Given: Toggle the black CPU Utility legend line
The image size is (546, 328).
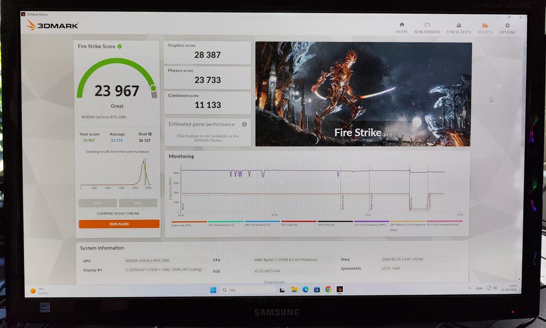Looking at the screenshot, I should tap(335, 223).
